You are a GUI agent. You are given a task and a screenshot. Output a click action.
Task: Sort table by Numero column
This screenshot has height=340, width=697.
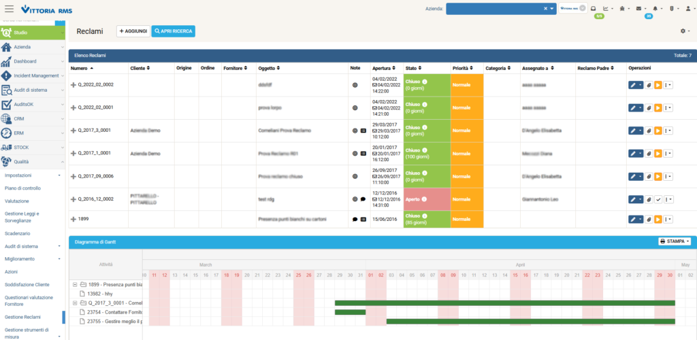pos(82,69)
